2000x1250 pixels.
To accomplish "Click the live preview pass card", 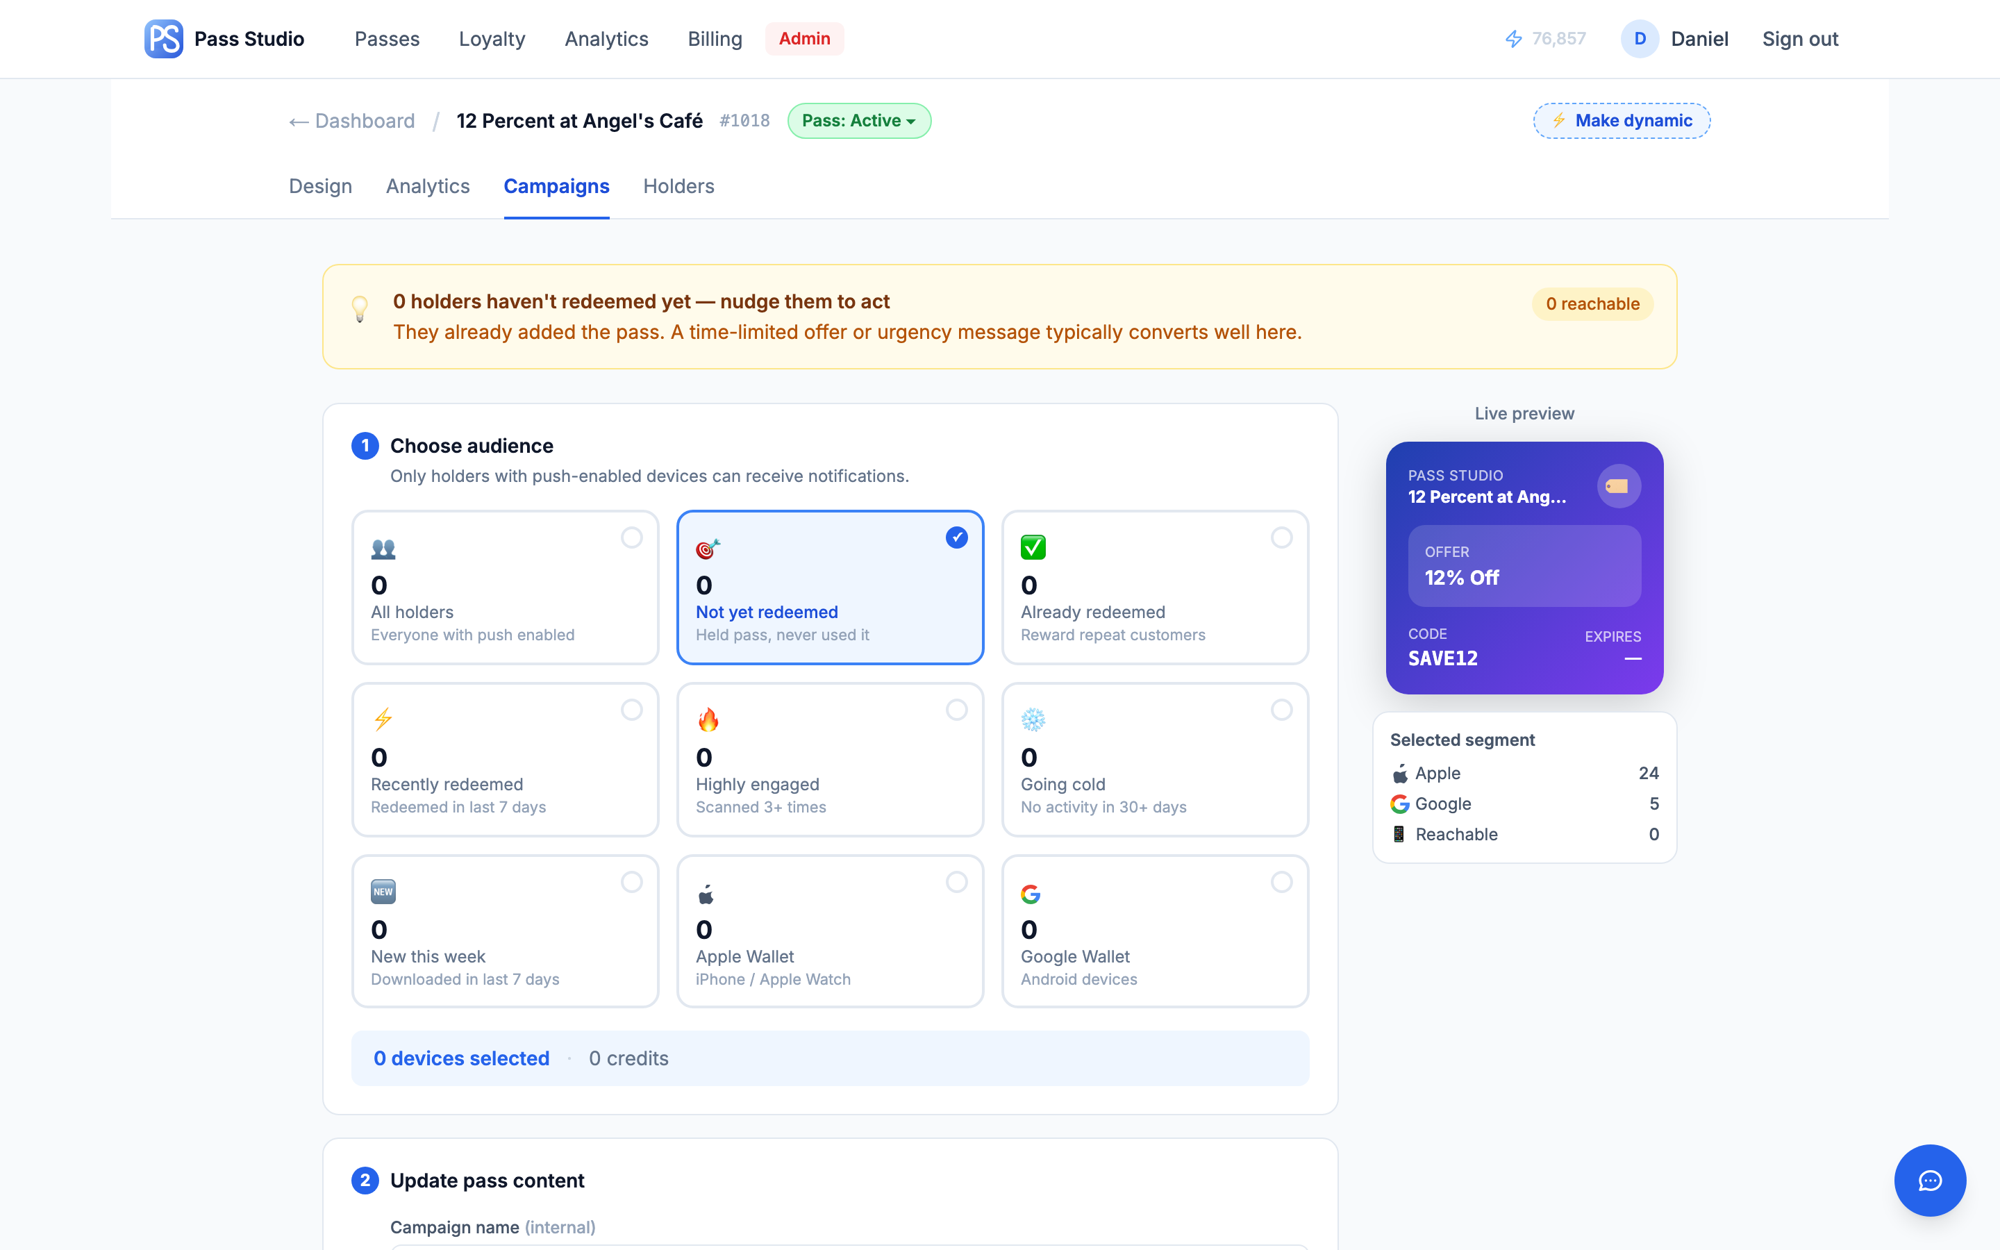I will pos(1524,568).
